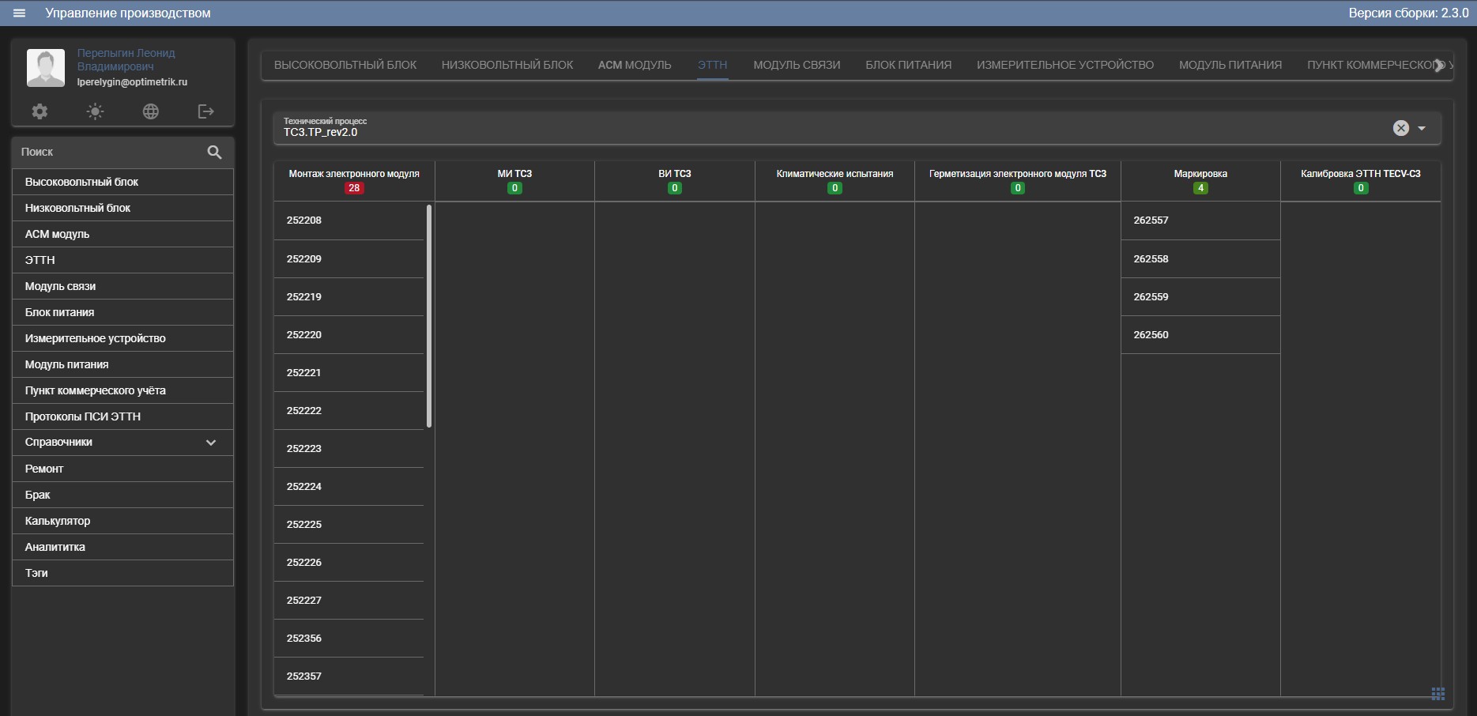The height and width of the screenshot is (716, 1477).
Task: Switch to МОДУЛЬ СВЯЗИ tab
Action: pyautogui.click(x=797, y=65)
